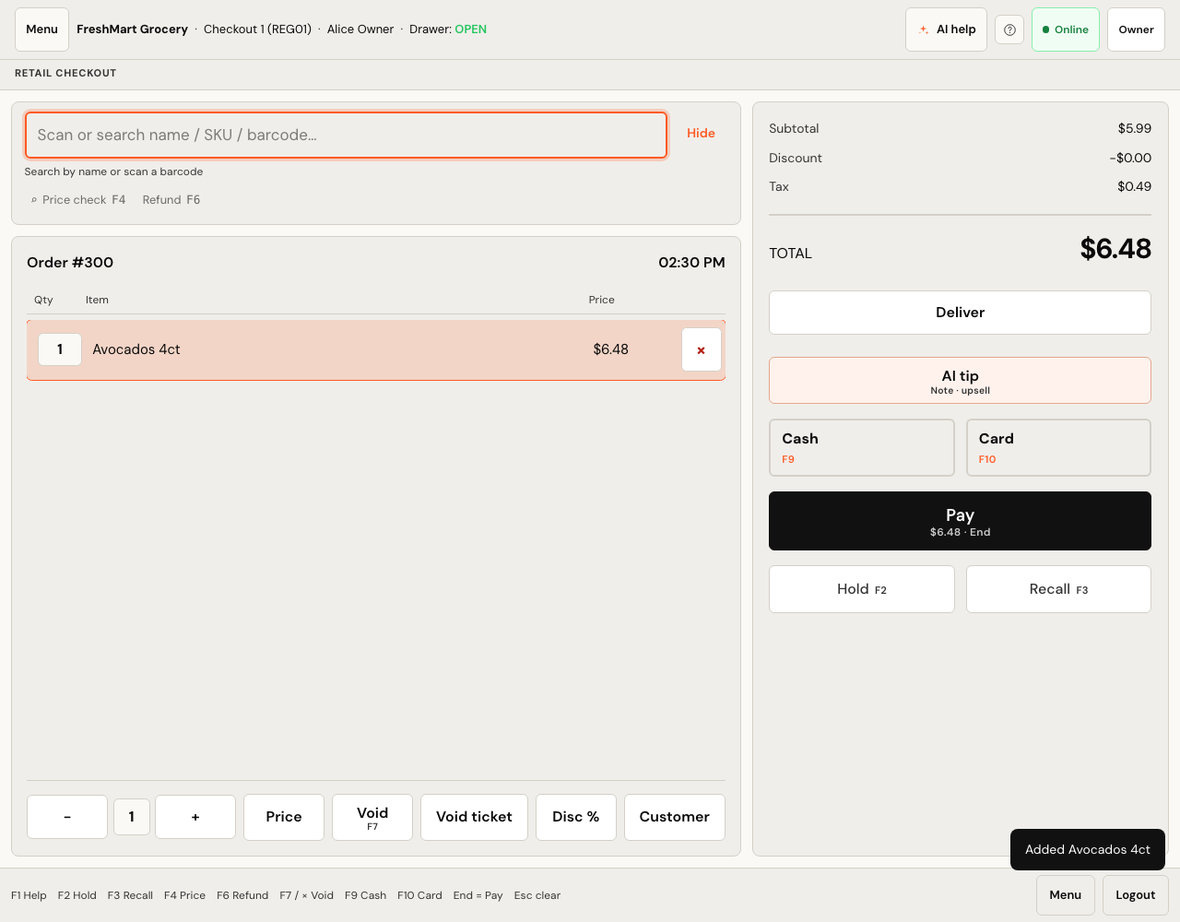Click the Added Avocados 4ct toast notification

(x=1088, y=850)
